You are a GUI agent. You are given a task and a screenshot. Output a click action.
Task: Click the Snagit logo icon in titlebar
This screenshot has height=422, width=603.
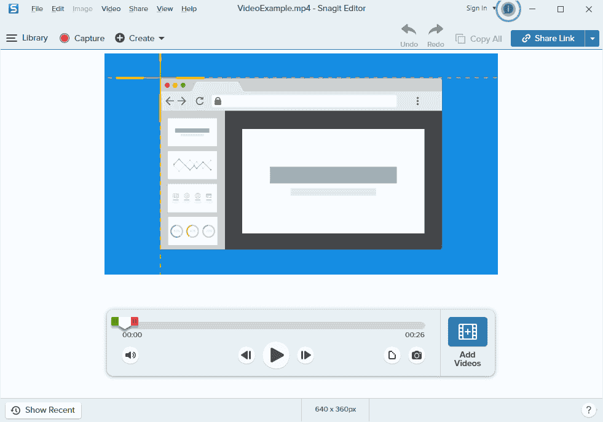13,9
